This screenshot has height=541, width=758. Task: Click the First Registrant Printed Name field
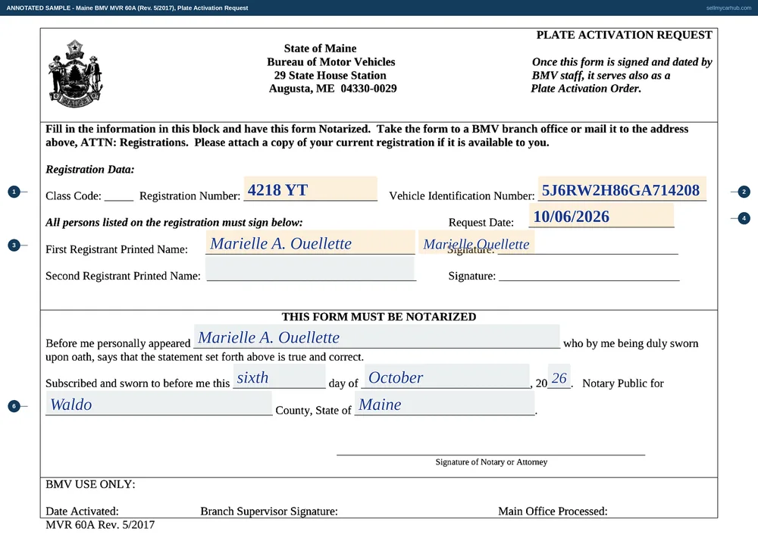point(310,242)
